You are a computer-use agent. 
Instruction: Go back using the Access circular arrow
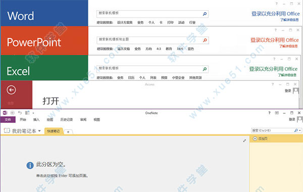coord(11,90)
